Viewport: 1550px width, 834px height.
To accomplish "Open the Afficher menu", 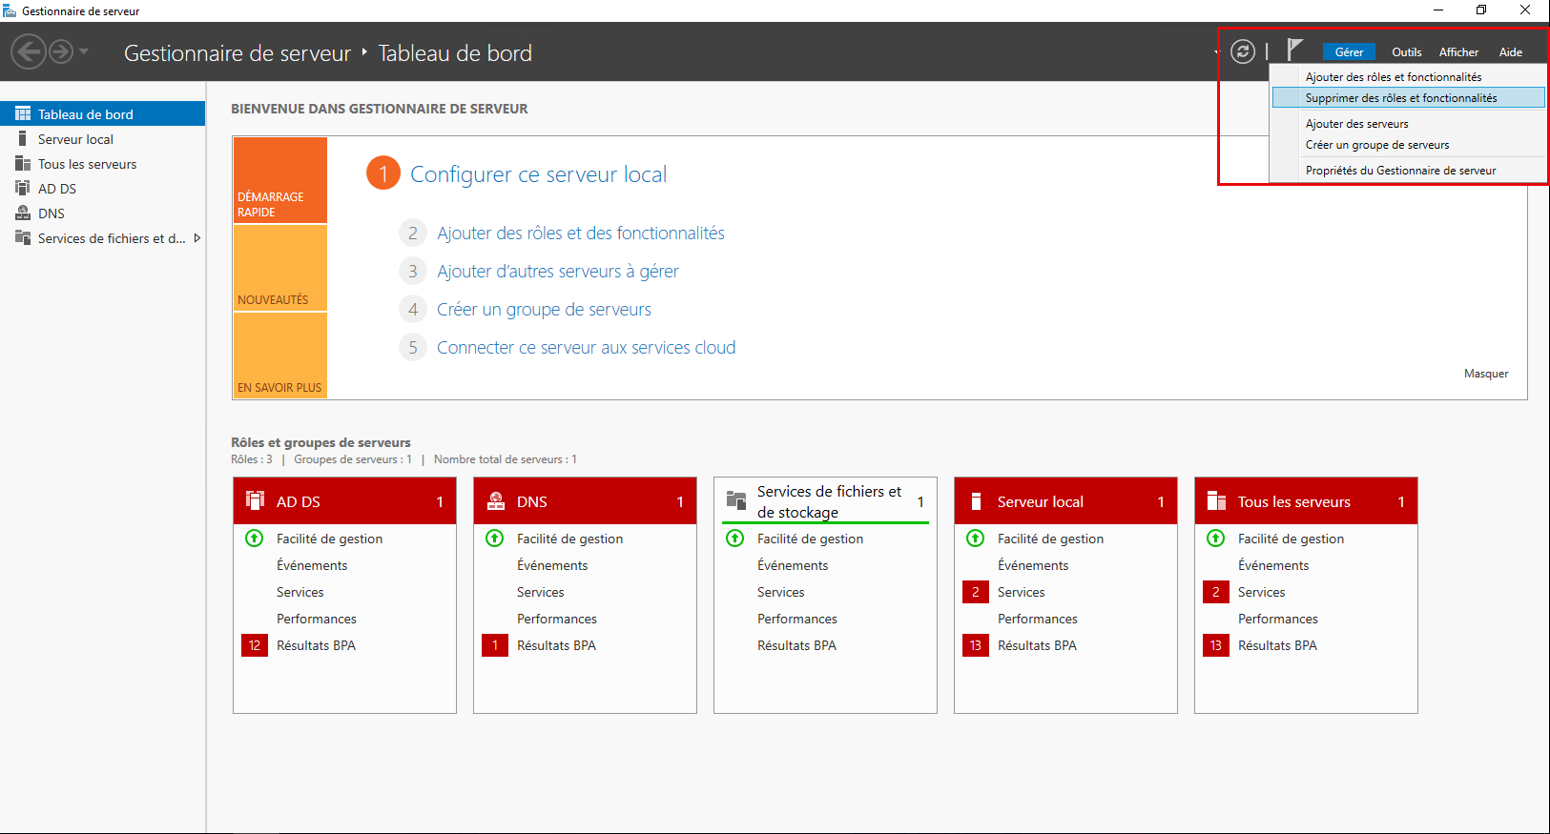I will [x=1458, y=52].
